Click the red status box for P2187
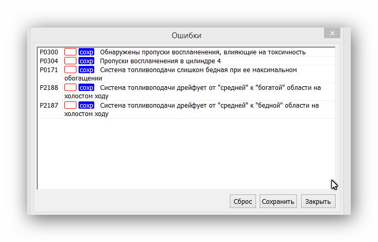Image resolution: width=378 pixels, height=242 pixels. click(x=70, y=106)
